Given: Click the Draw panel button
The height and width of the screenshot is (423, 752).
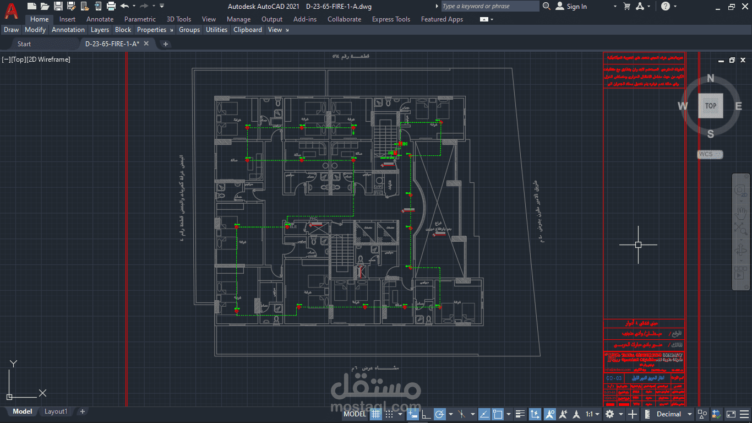Looking at the screenshot, I should pyautogui.click(x=11, y=30).
